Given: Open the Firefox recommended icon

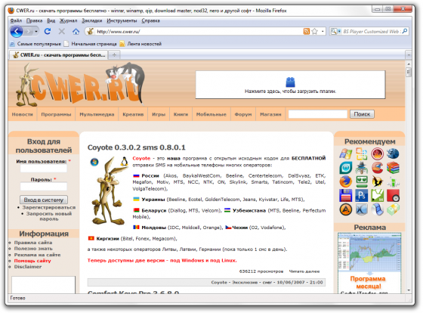Looking at the screenshot, I should coord(346,181).
